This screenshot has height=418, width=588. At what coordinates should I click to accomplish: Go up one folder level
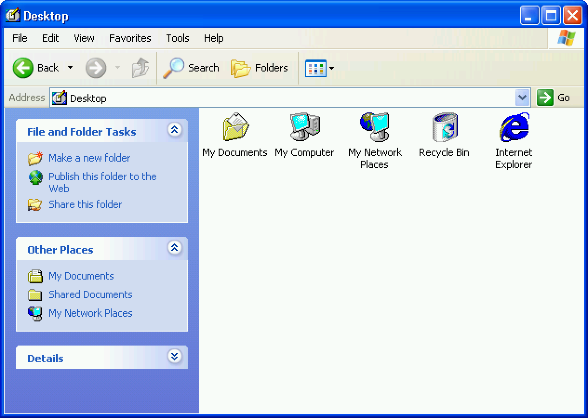pos(140,68)
